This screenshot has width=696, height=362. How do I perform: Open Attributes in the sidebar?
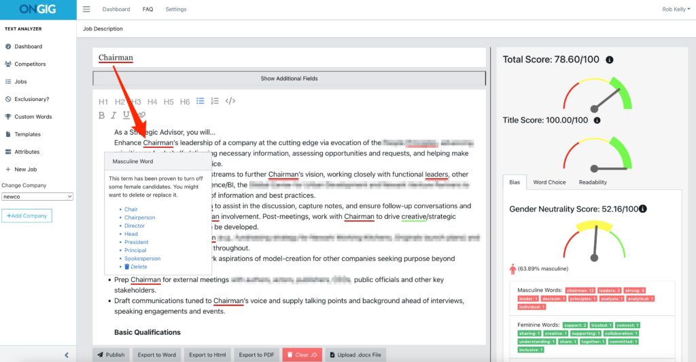pos(22,152)
